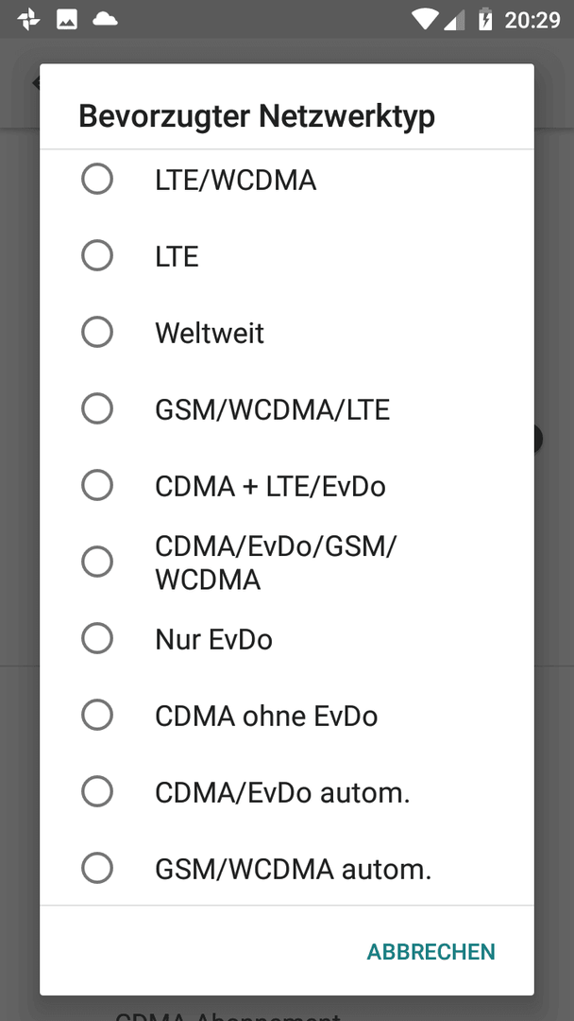Open the pinwheel notification icon in status bar

click(28, 20)
